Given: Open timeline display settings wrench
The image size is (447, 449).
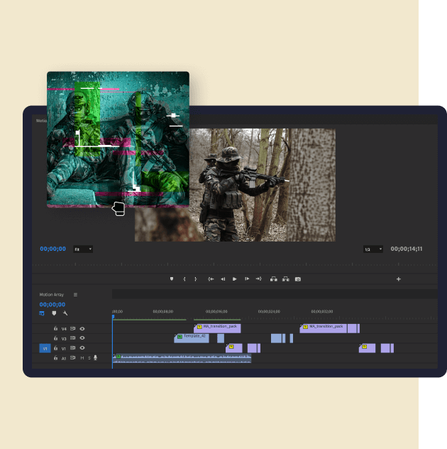Looking at the screenshot, I should tap(65, 313).
